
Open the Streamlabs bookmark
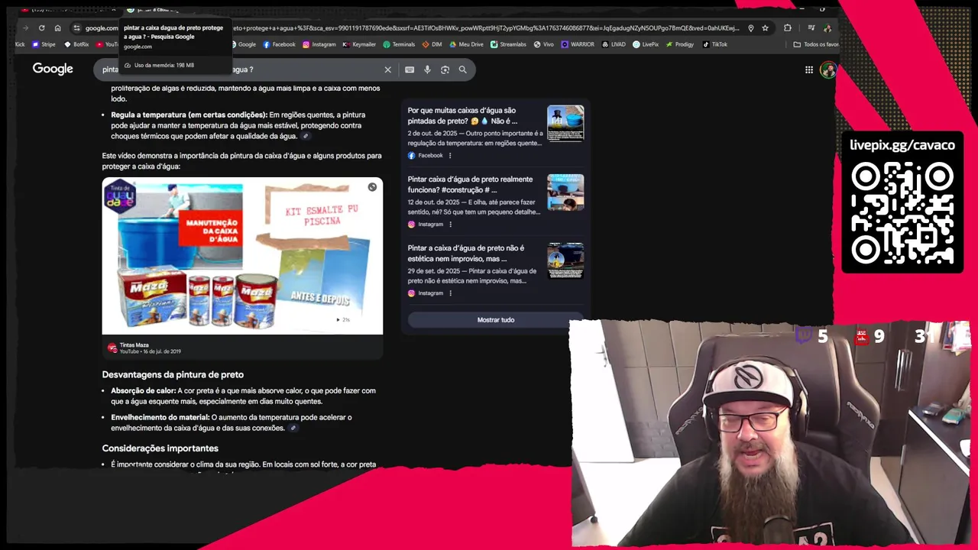pos(508,44)
